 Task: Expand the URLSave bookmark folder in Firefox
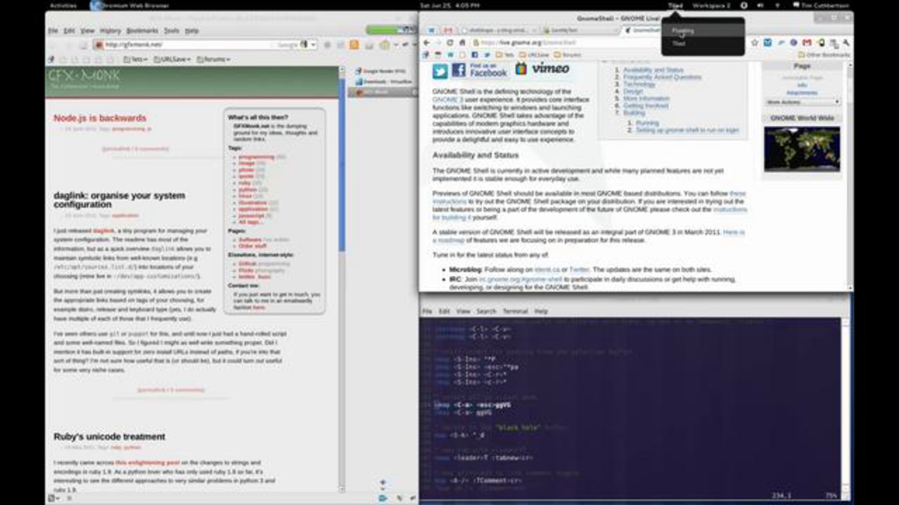tap(172, 59)
